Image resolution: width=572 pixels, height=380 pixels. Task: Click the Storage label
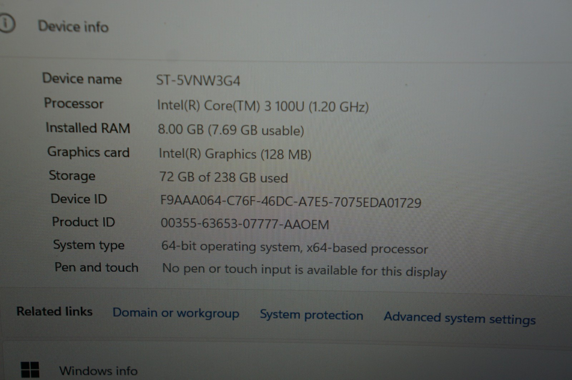[x=72, y=176]
